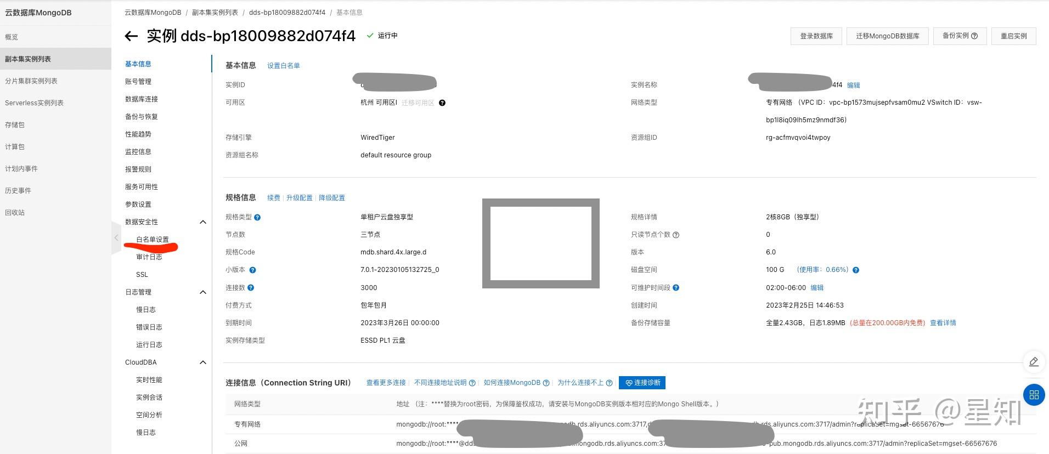
Task: Click 查看详情 backup storage link
Action: coord(943,323)
